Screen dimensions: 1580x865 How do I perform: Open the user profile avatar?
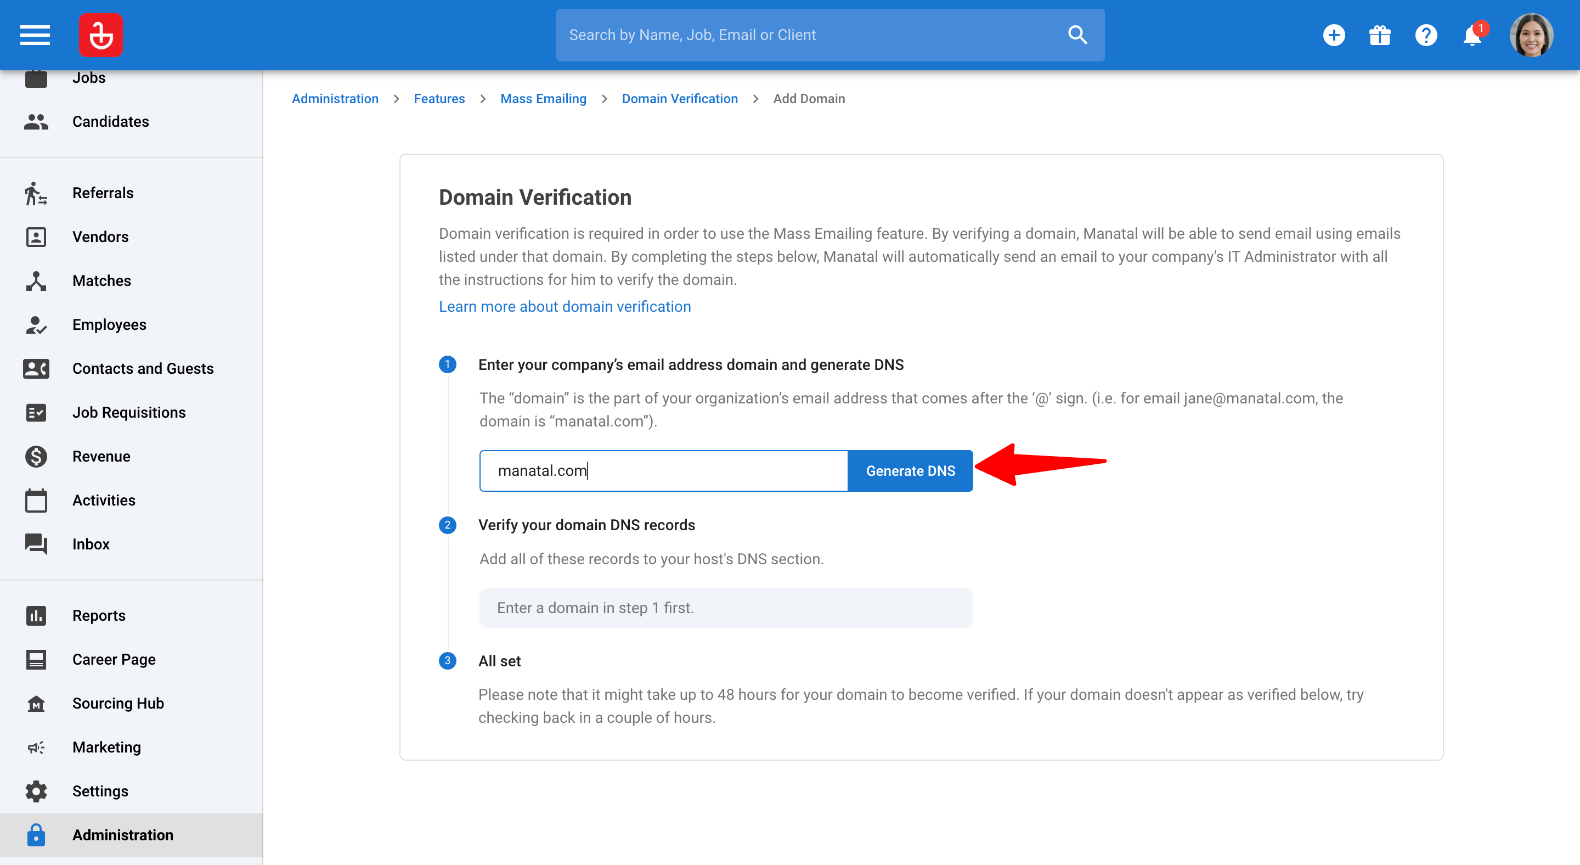[1531, 35]
